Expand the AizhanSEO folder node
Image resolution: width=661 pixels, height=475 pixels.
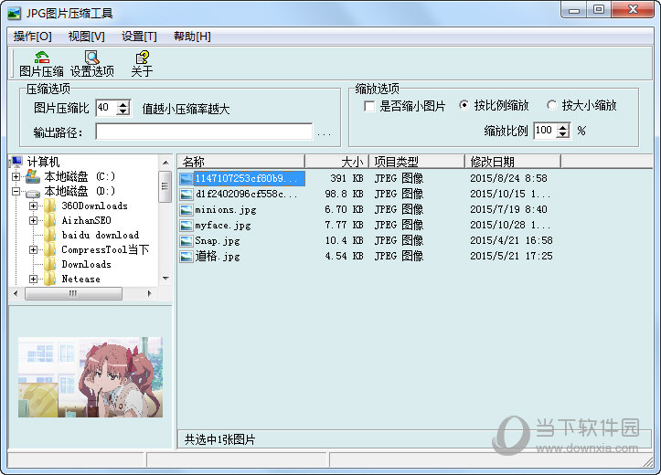click(x=33, y=221)
